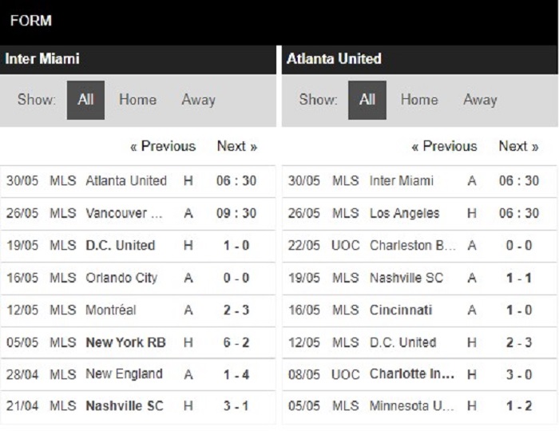The height and width of the screenshot is (431, 559).
Task: Select the All tab under Inter Miami
Action: [x=85, y=100]
